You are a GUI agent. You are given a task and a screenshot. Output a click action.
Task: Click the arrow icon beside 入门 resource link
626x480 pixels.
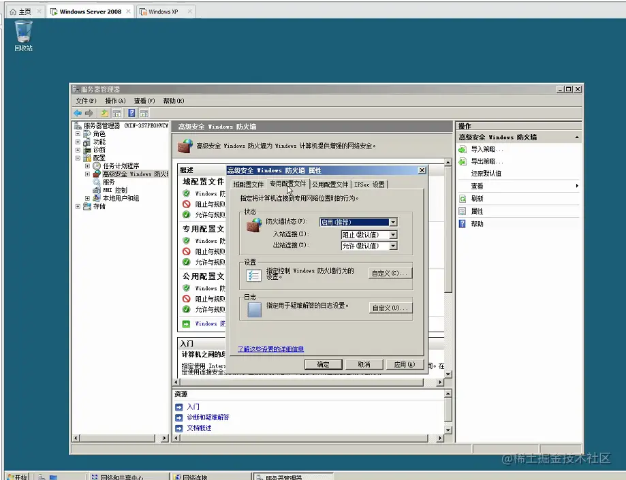coord(179,407)
